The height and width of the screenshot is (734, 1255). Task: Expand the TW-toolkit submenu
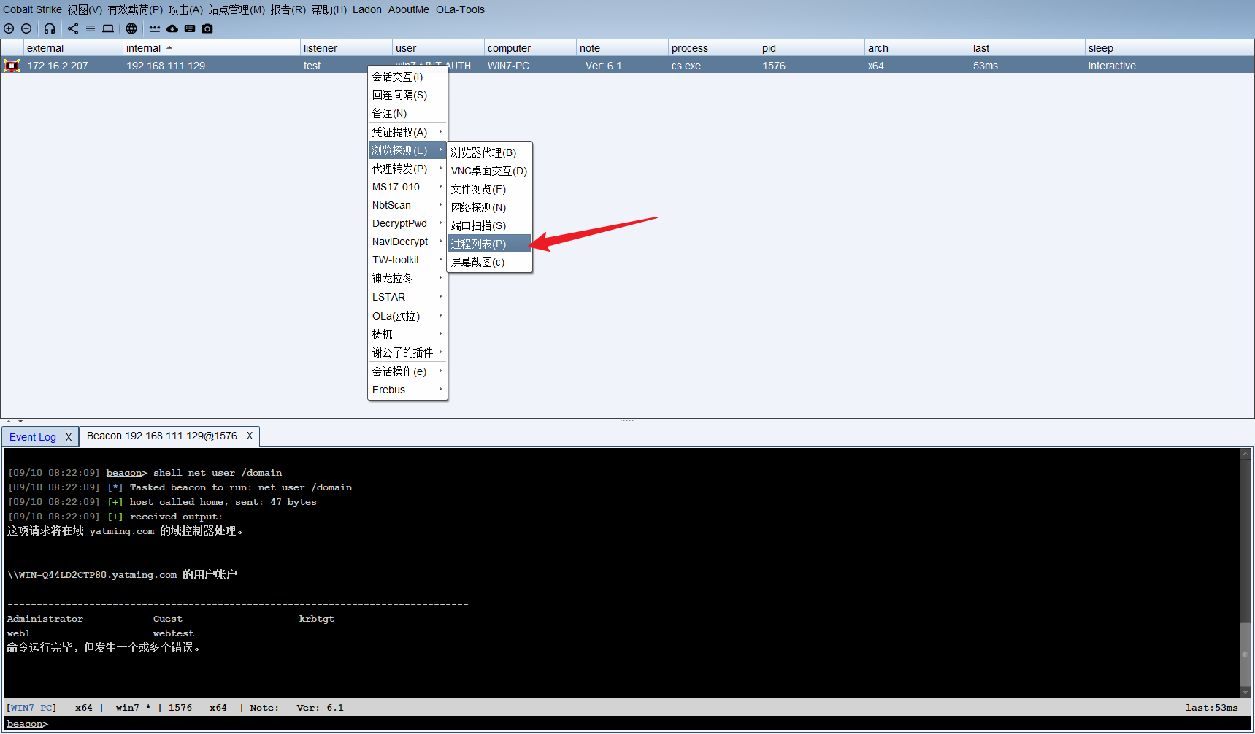tap(407, 260)
